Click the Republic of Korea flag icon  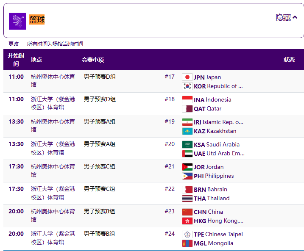[187, 86]
